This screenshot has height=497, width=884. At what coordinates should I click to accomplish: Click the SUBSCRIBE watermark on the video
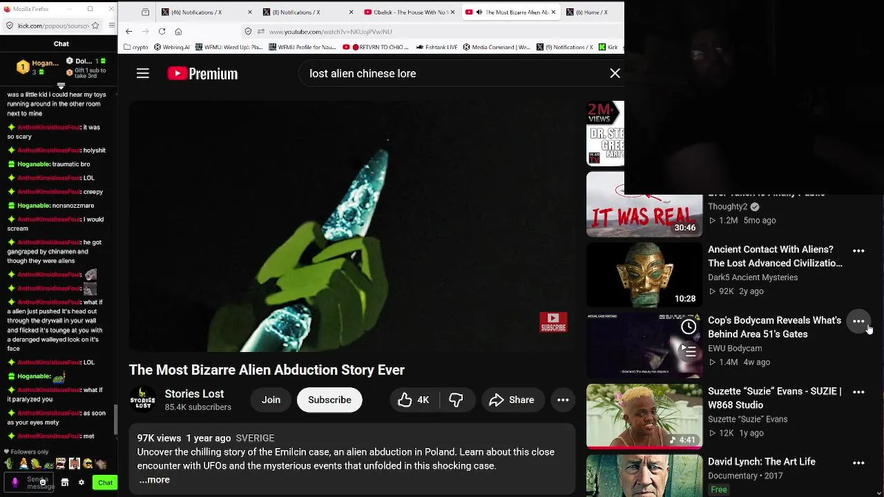coord(553,322)
